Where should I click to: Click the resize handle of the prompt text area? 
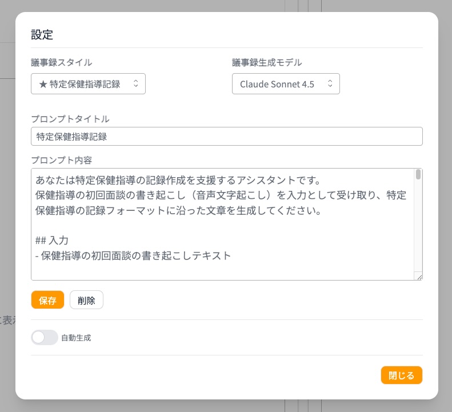(419, 277)
